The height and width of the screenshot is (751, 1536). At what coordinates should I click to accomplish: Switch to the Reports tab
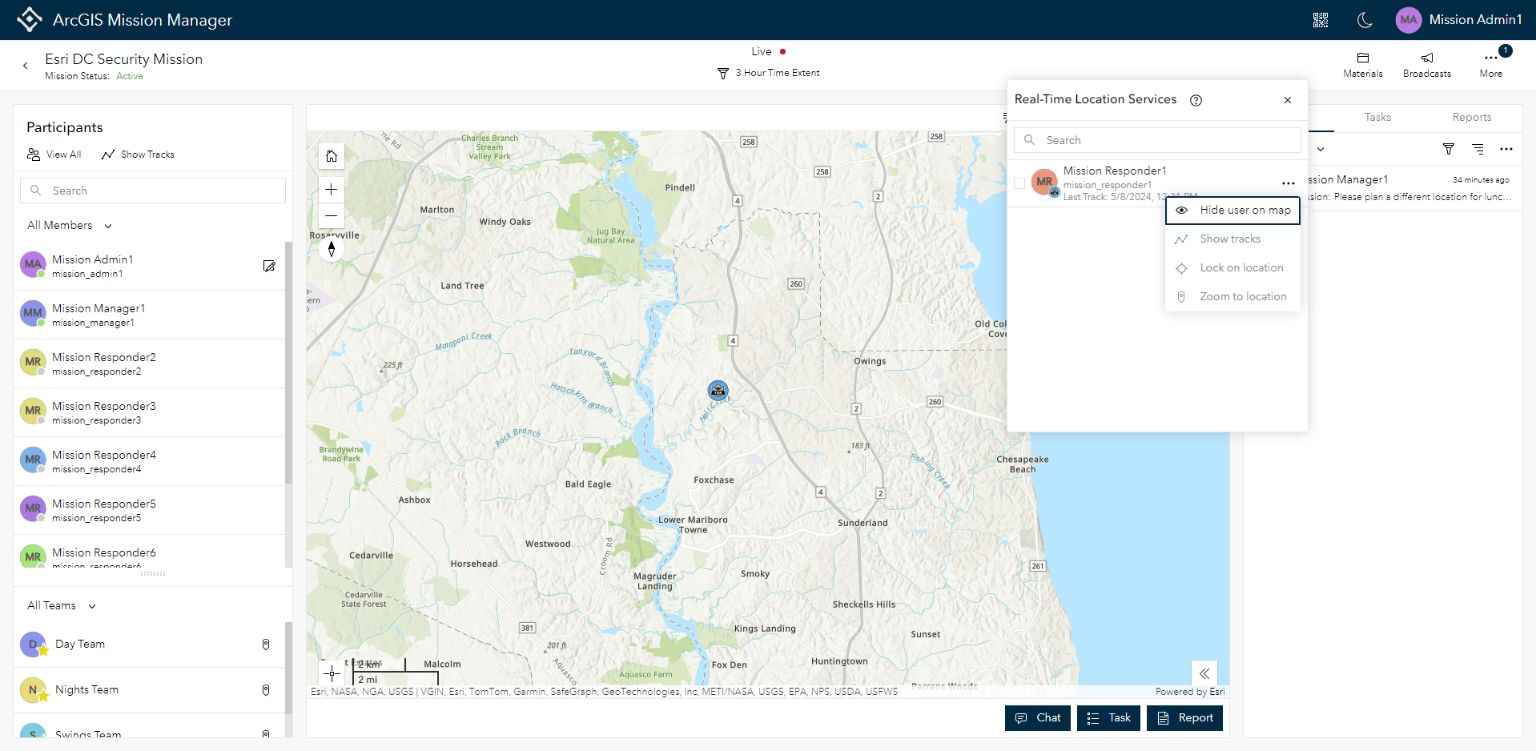tap(1472, 118)
